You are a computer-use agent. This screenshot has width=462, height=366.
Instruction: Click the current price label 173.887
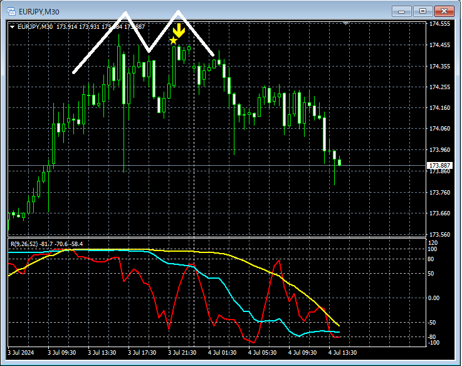click(439, 165)
